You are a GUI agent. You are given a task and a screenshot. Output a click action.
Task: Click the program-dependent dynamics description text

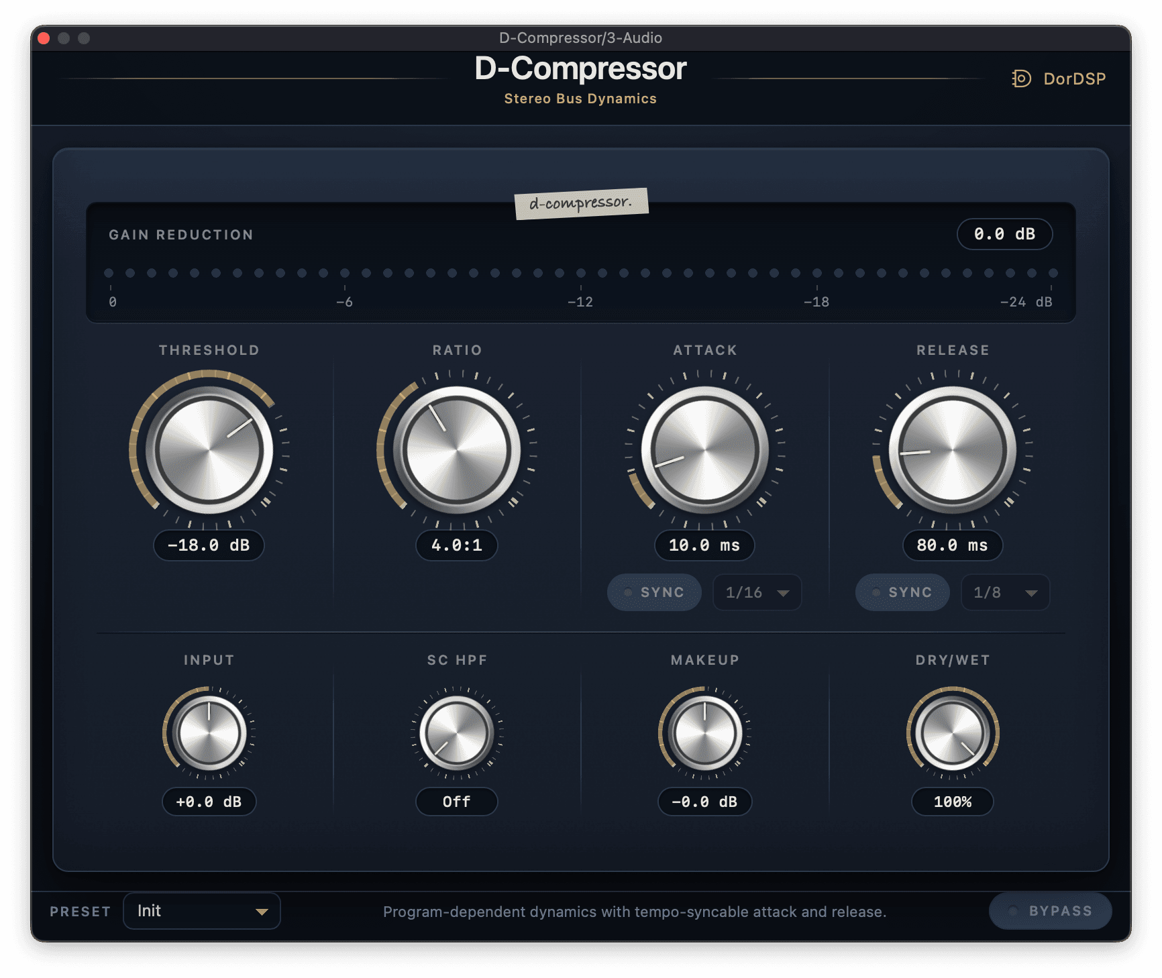635,912
